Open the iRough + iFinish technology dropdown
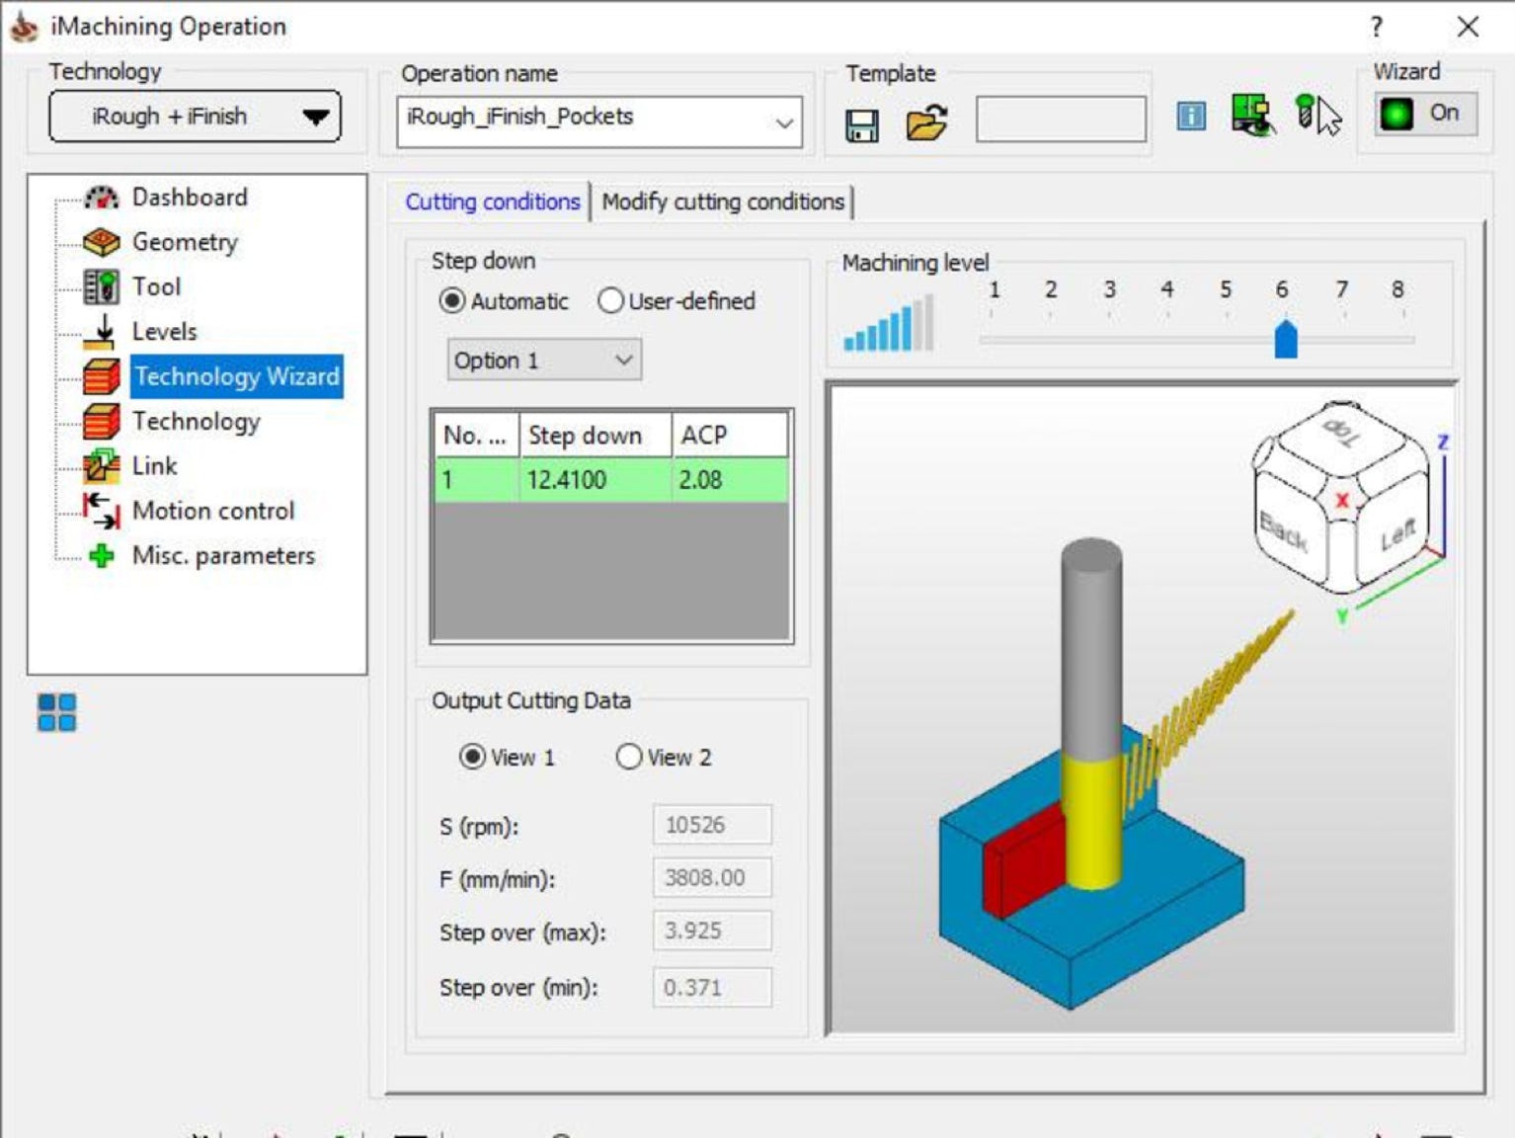The height and width of the screenshot is (1138, 1515). [195, 117]
